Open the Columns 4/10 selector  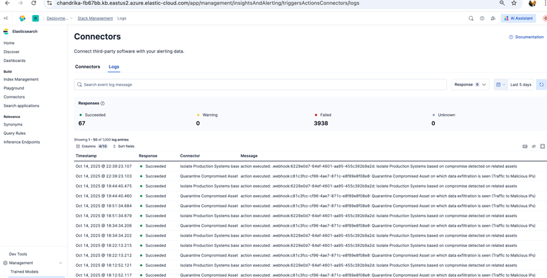point(92,146)
